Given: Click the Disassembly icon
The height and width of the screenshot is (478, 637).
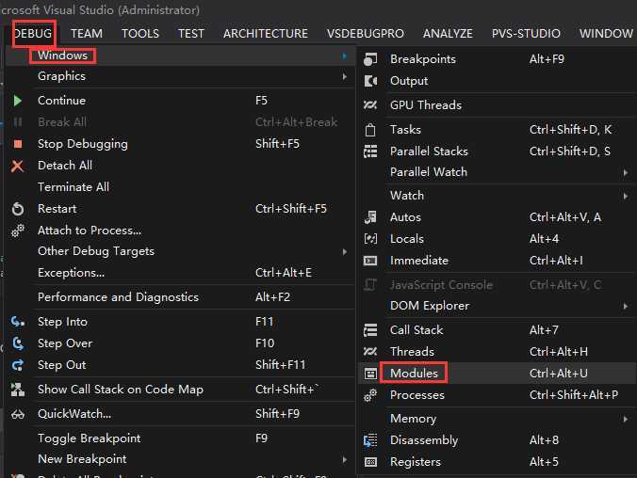Looking at the screenshot, I should pos(370,440).
